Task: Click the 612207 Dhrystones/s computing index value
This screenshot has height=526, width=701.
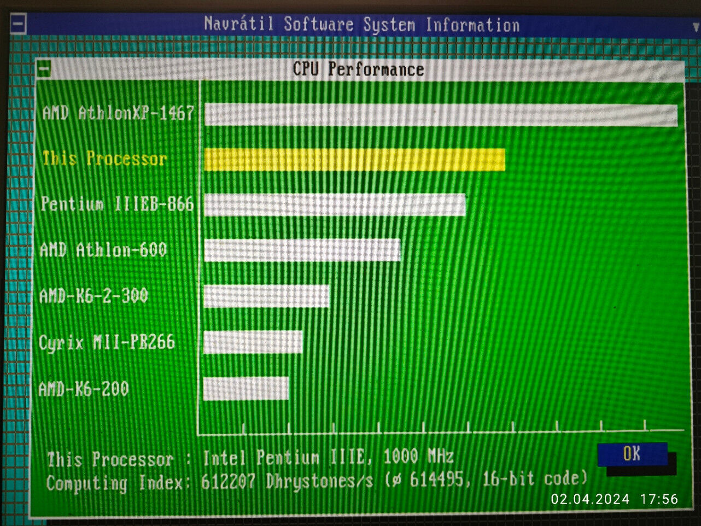Action: pos(287,481)
